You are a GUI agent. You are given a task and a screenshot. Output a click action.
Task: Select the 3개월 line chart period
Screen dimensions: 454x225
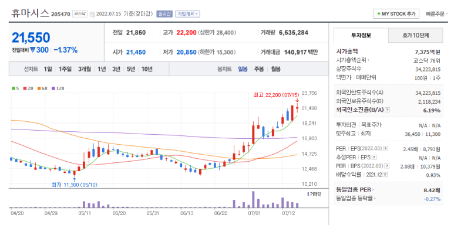pyautogui.click(x=84, y=69)
